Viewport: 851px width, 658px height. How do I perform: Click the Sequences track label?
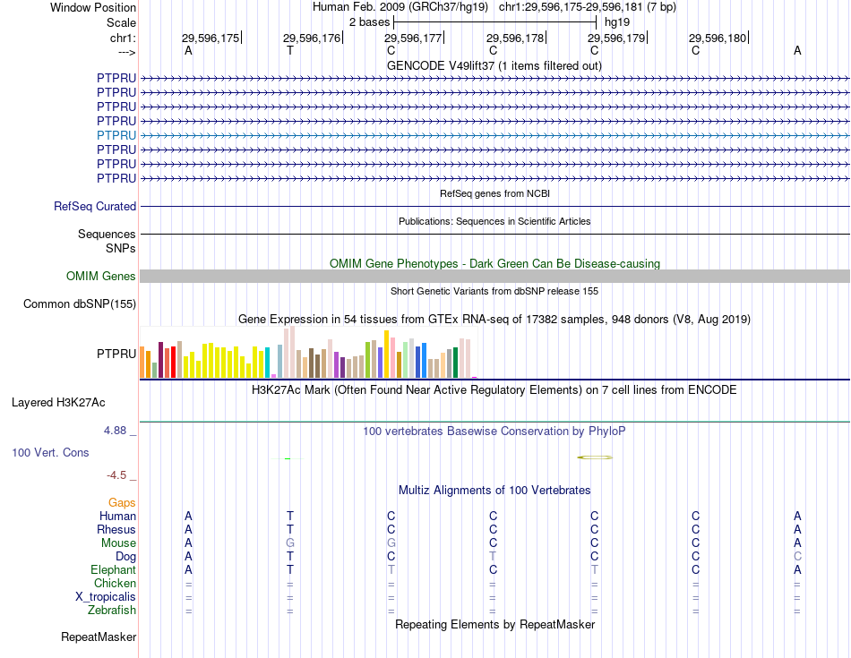click(107, 234)
